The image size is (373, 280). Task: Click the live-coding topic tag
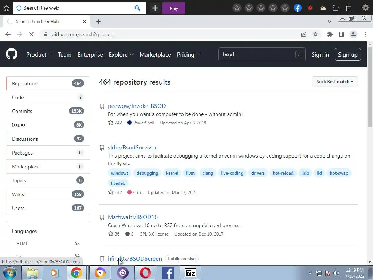pyautogui.click(x=232, y=173)
